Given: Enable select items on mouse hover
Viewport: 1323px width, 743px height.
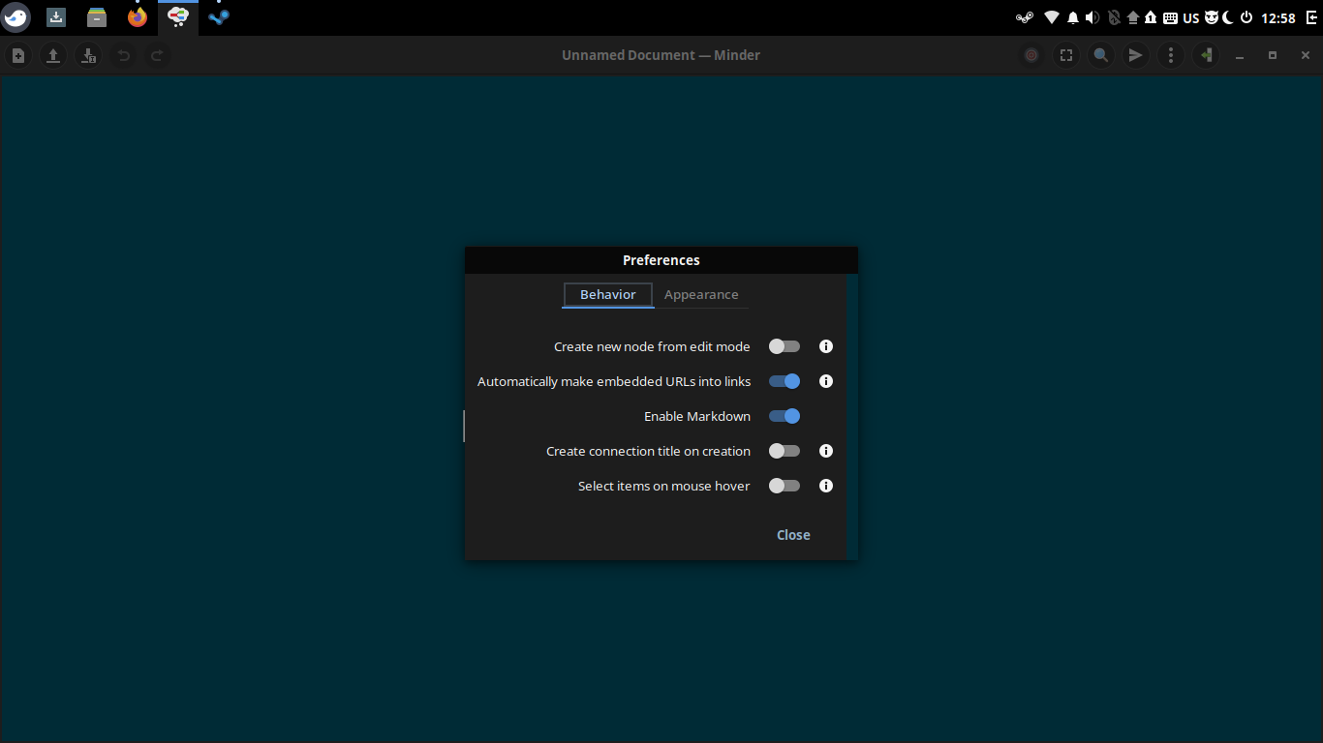Looking at the screenshot, I should [x=784, y=486].
